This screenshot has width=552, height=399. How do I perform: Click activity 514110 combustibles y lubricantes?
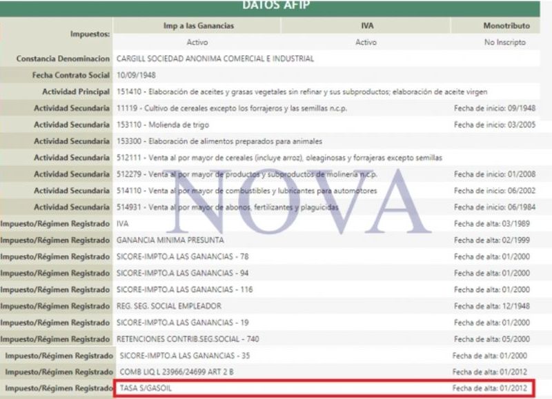pos(247,191)
